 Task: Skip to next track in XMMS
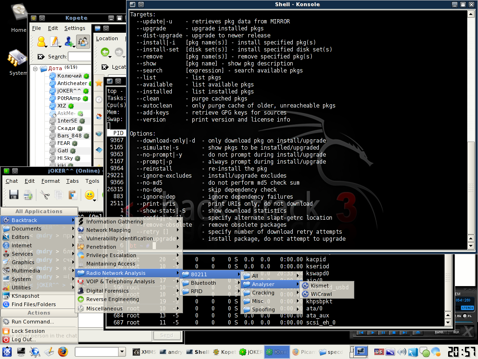405,332
